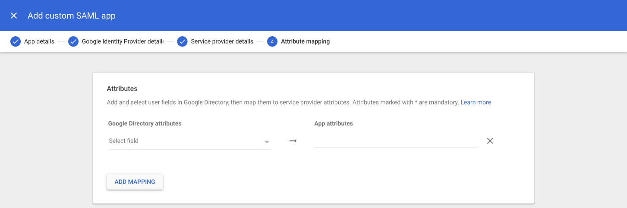Click the Google Directory attributes column label

click(x=145, y=123)
